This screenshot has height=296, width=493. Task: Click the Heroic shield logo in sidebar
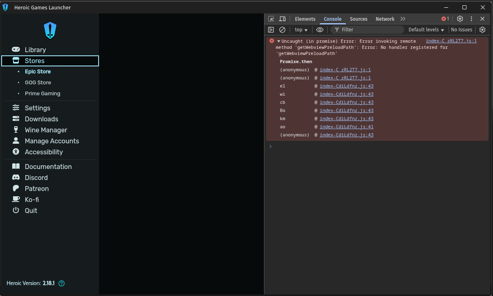(50, 31)
